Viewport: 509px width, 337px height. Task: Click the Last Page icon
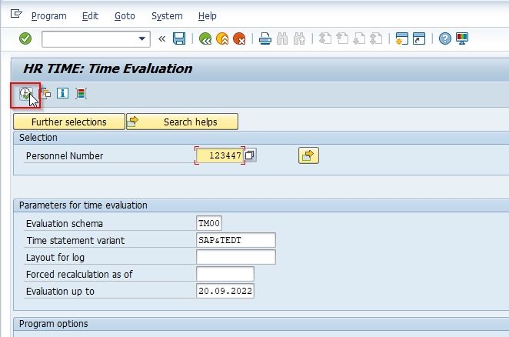(376, 38)
